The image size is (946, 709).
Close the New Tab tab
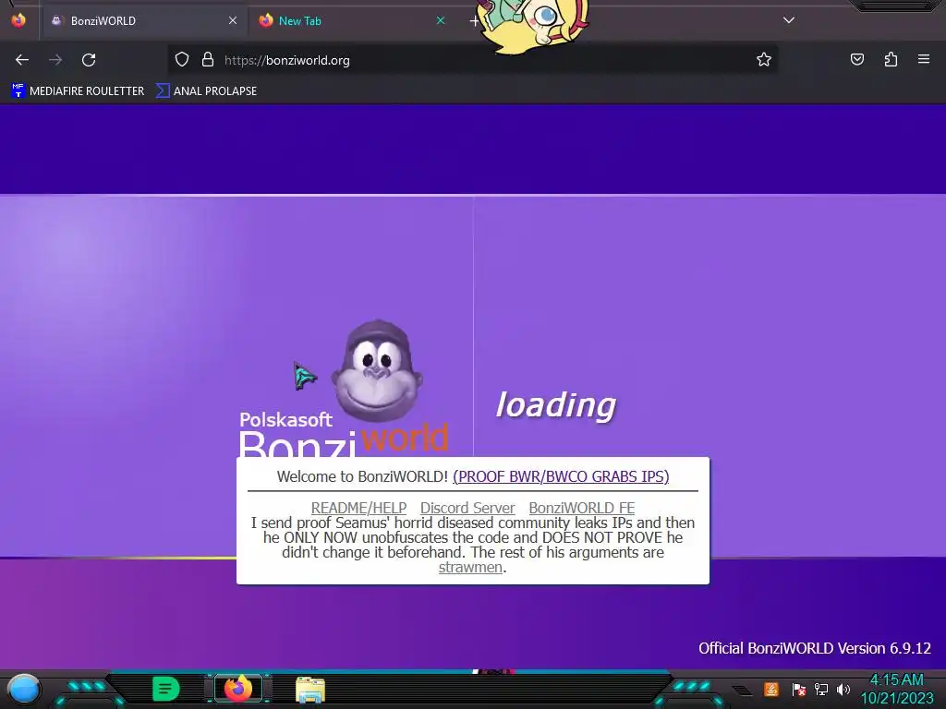tap(441, 20)
